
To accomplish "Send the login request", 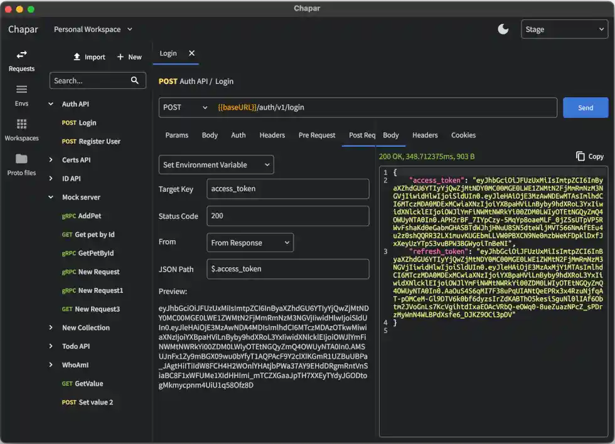I will pos(585,107).
